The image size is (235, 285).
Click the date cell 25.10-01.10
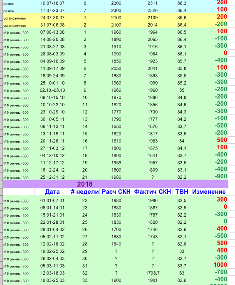coord(52,83)
